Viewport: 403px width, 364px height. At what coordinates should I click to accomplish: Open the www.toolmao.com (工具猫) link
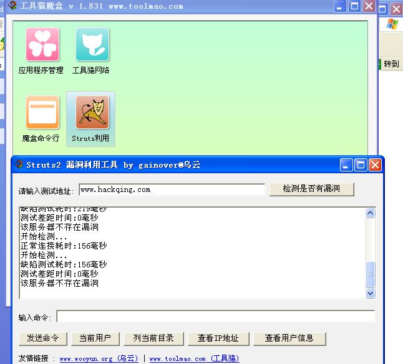[194, 358]
